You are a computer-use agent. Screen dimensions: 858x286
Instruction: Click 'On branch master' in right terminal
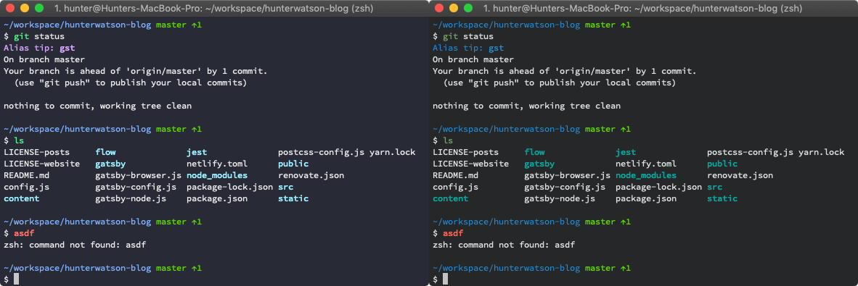tap(473, 59)
